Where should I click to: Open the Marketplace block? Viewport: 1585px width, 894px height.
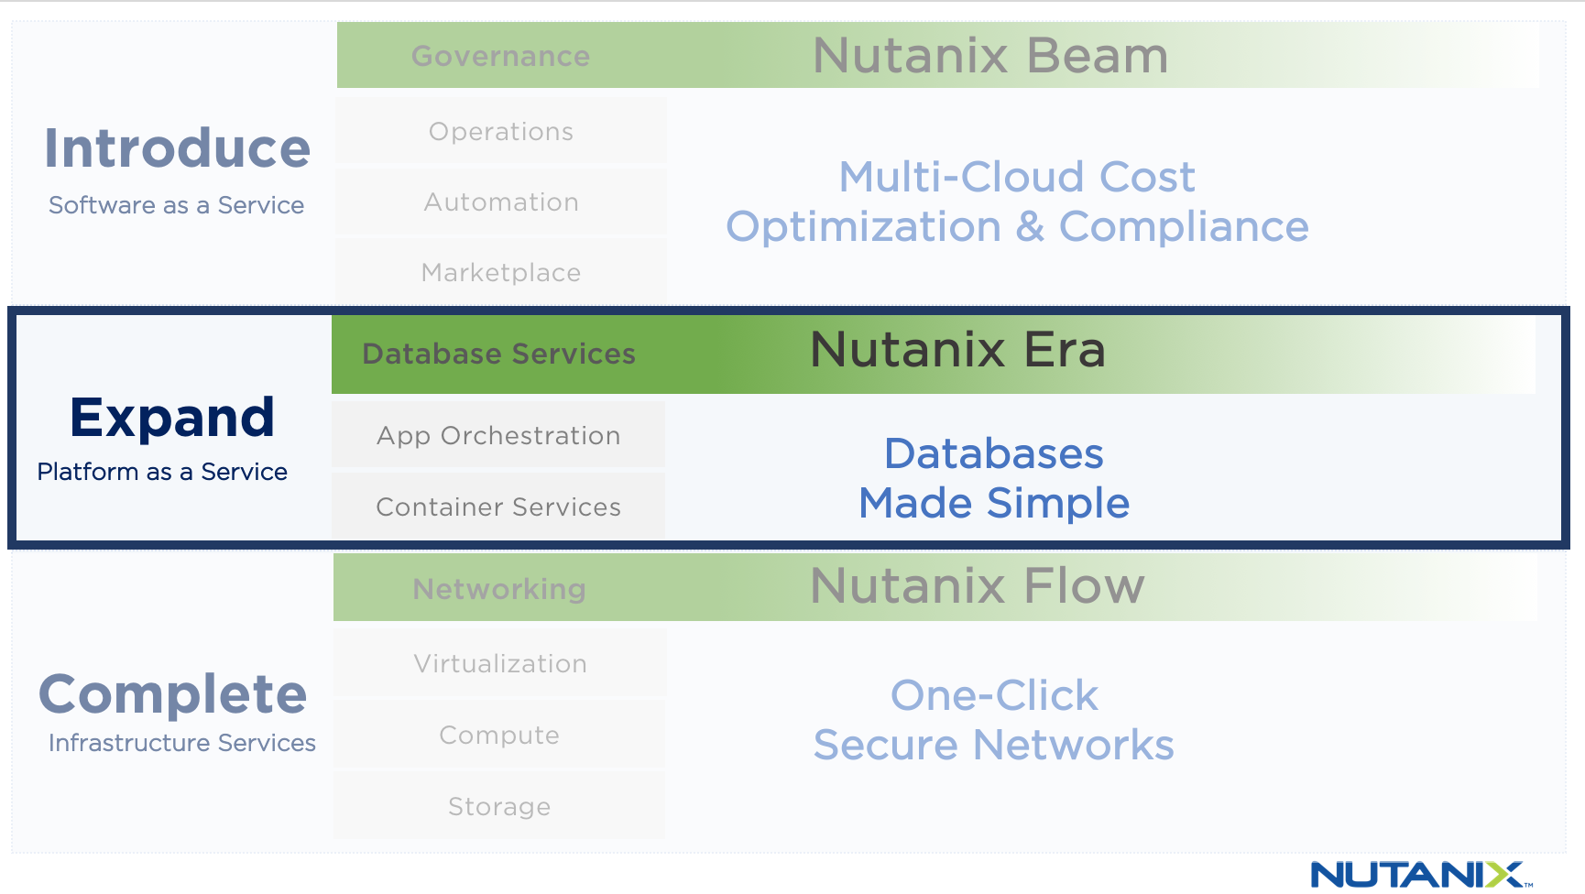500,273
